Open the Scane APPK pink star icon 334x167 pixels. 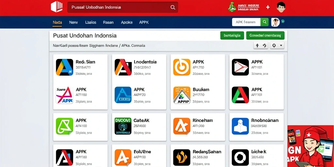click(65, 95)
